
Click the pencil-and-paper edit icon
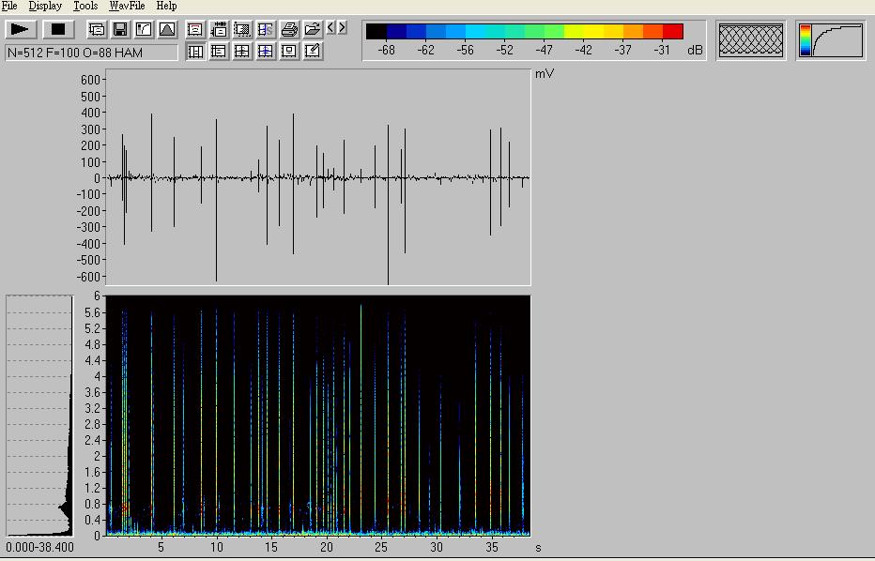tap(313, 51)
